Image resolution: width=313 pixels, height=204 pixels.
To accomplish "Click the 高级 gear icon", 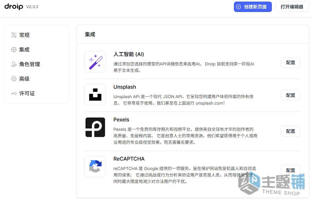I will [x=14, y=79].
